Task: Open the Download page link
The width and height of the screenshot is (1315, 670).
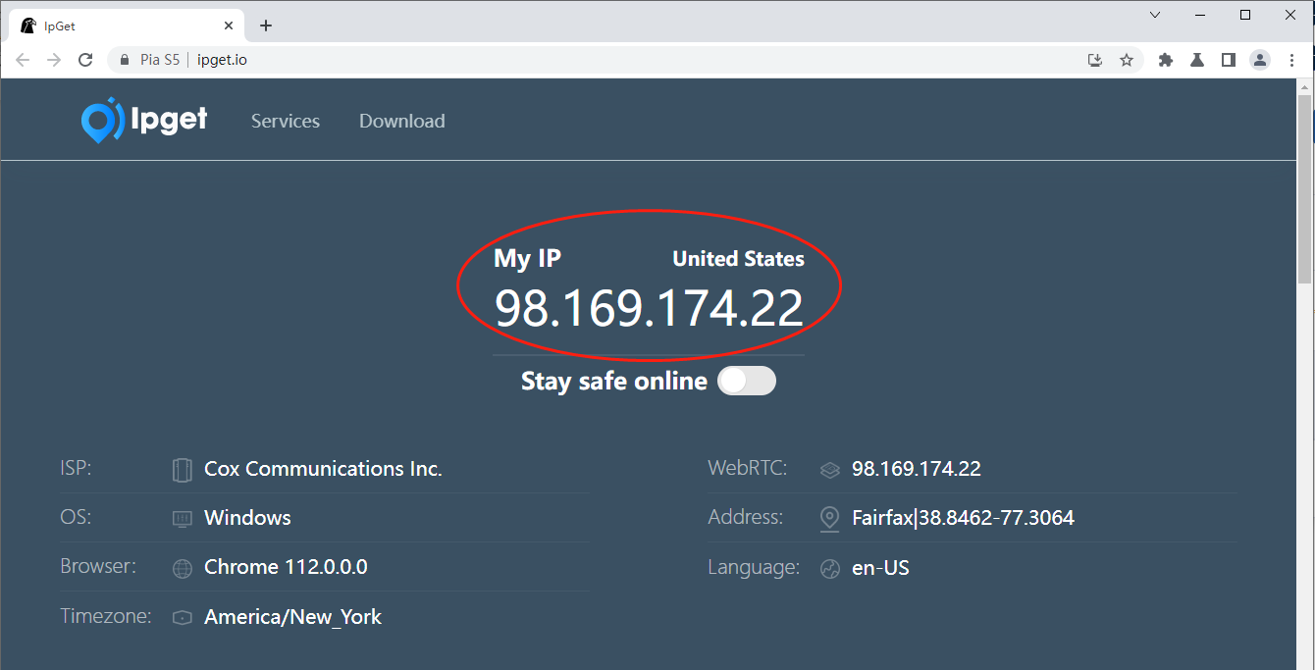Action: coord(401,121)
